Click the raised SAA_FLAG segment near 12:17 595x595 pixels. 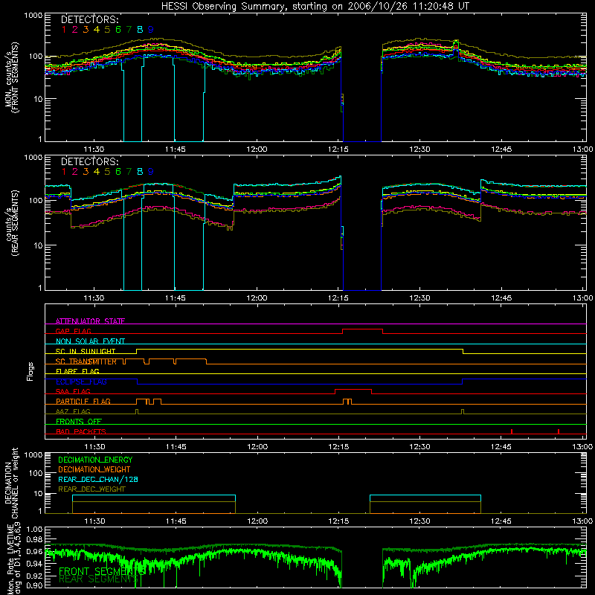(x=353, y=390)
